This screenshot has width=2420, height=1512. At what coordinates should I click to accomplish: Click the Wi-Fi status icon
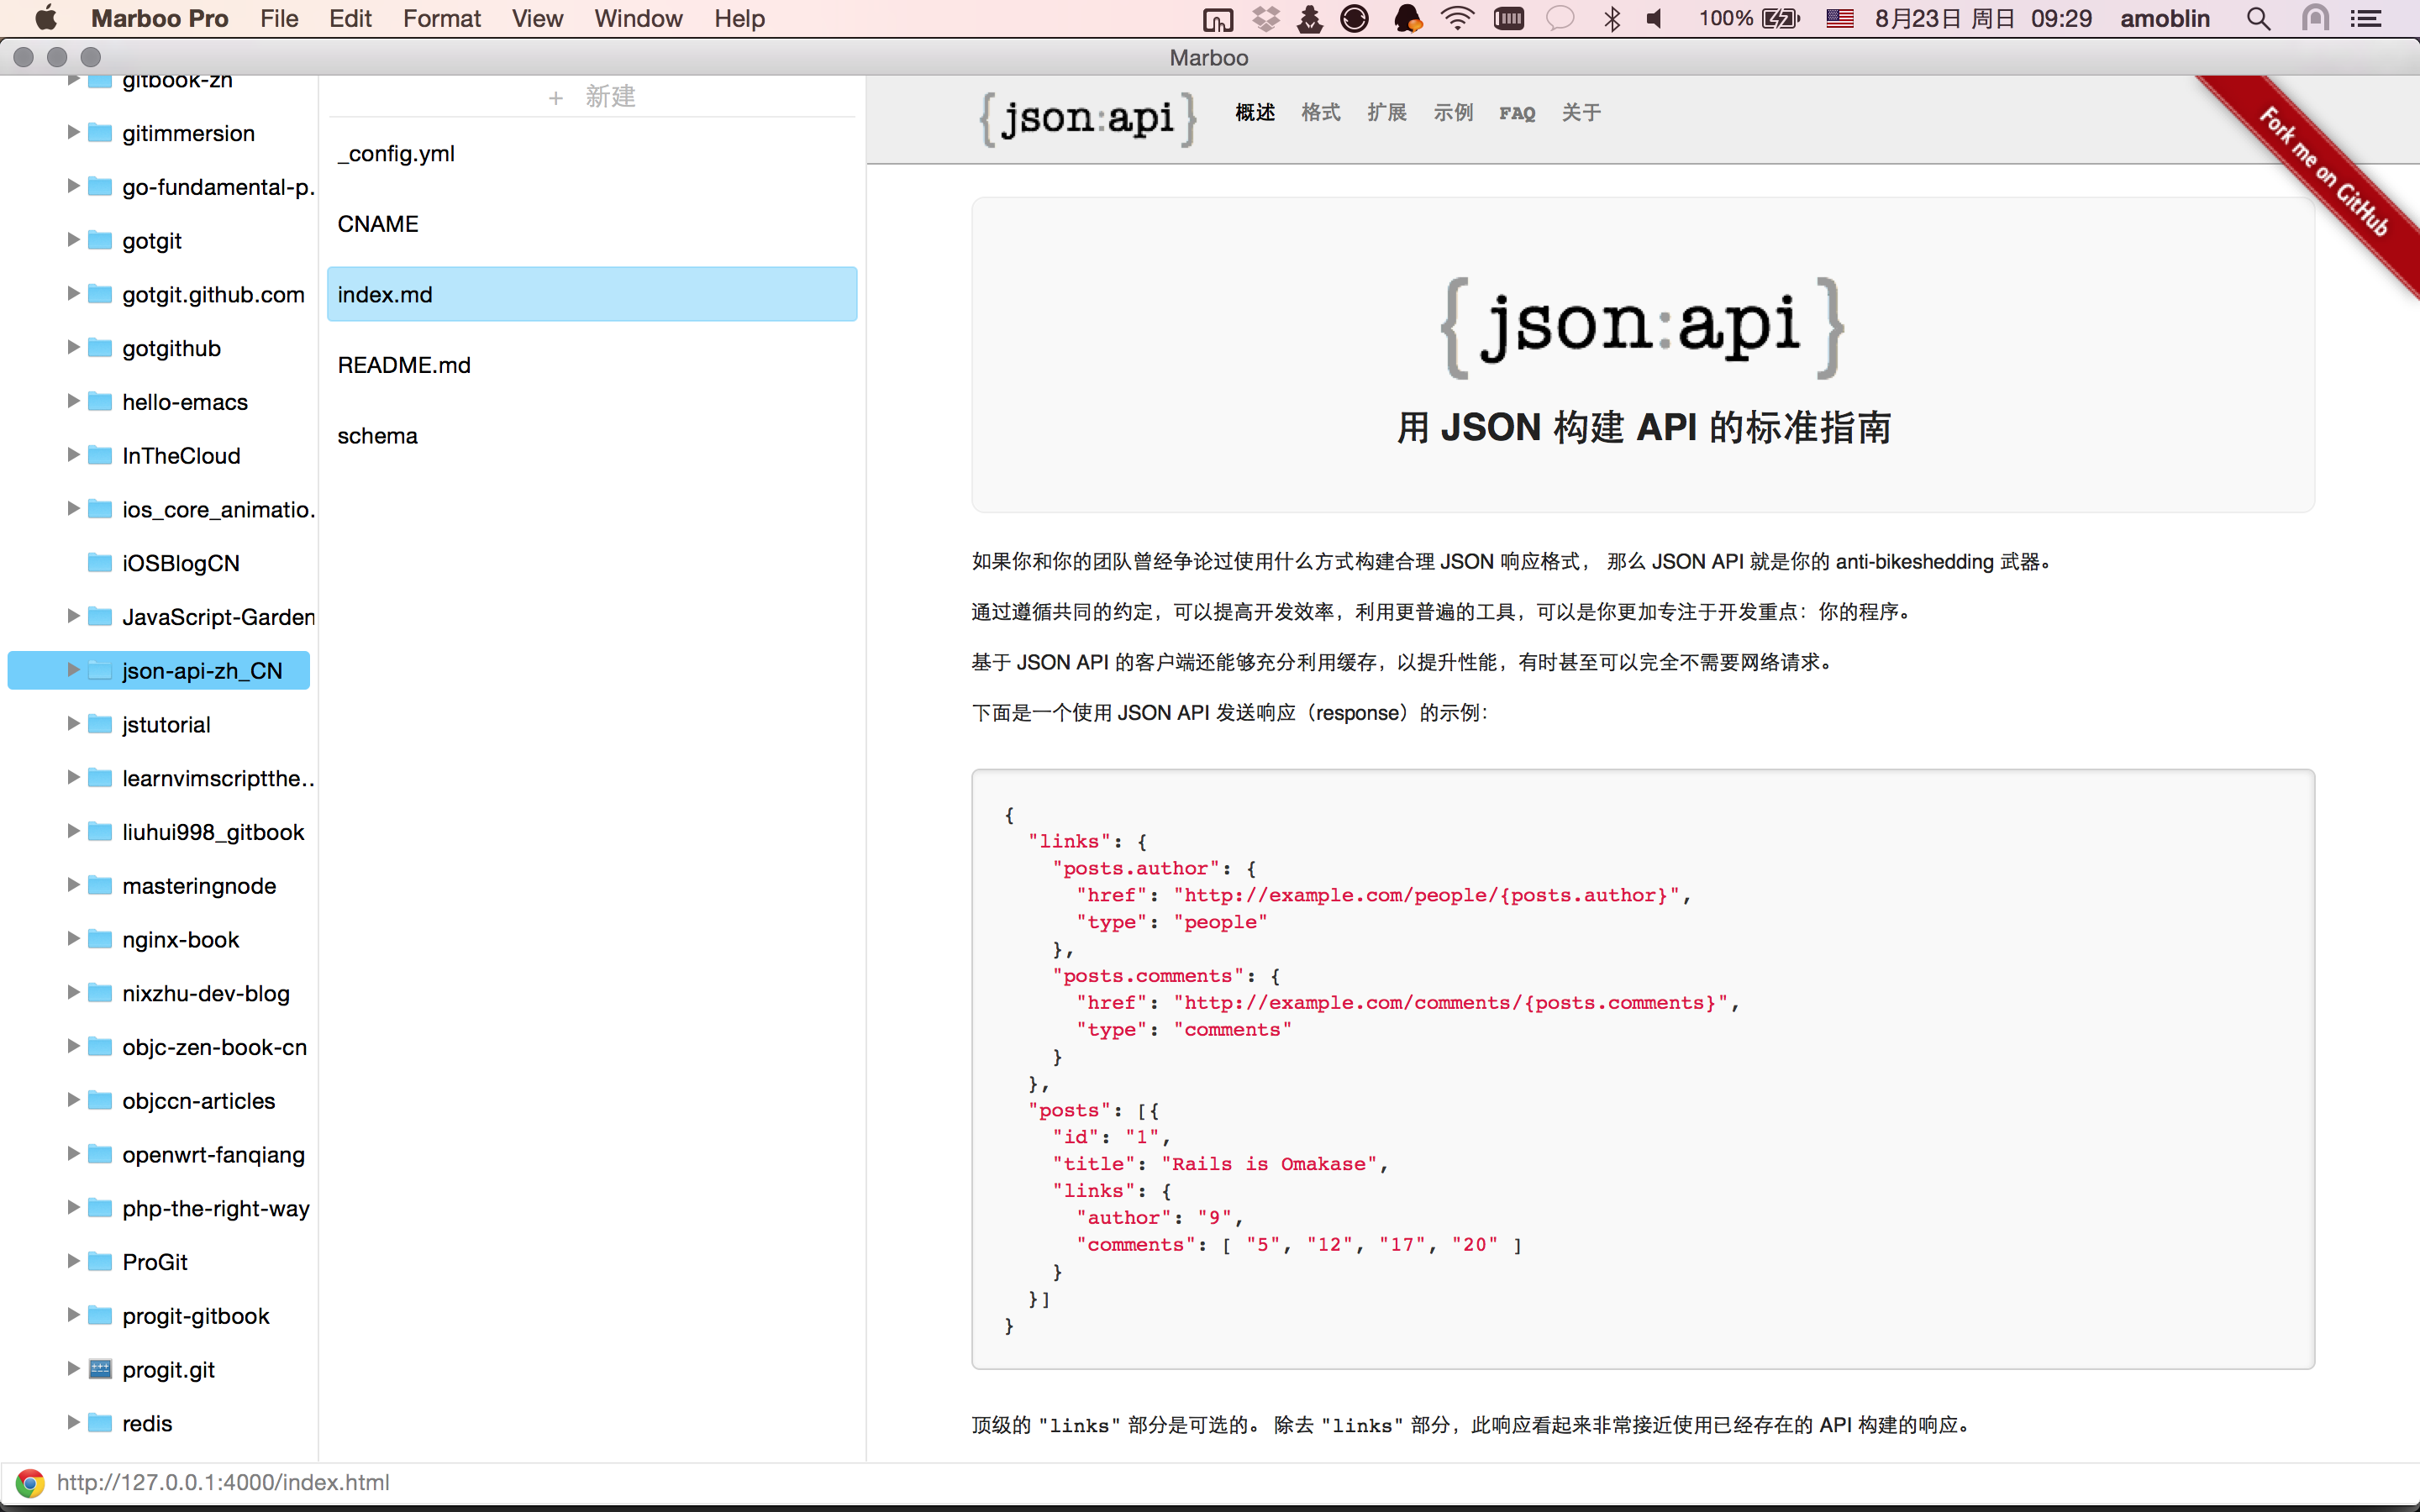(1457, 19)
